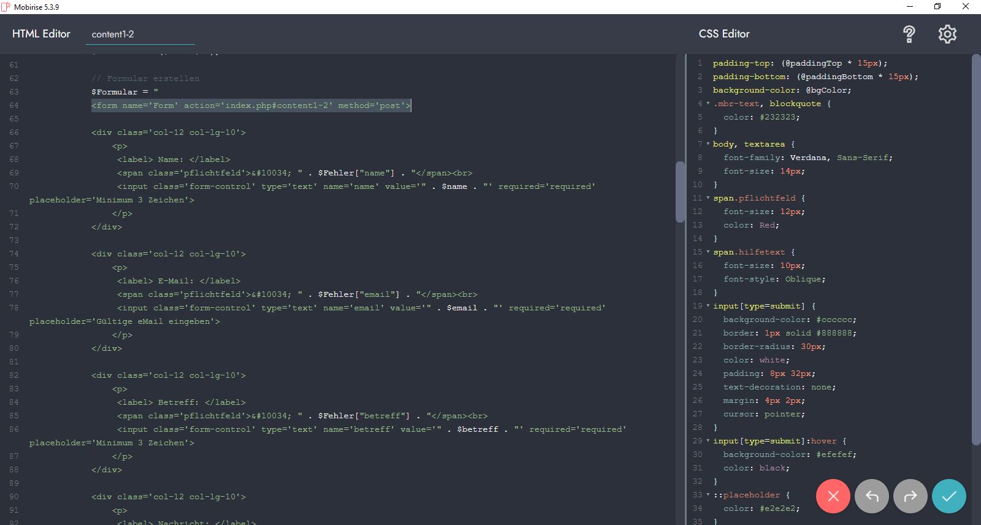Fold the span.pflichtfeld CSS block

[708, 198]
